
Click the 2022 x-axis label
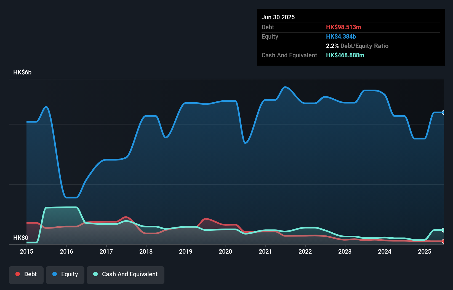pos(305,251)
